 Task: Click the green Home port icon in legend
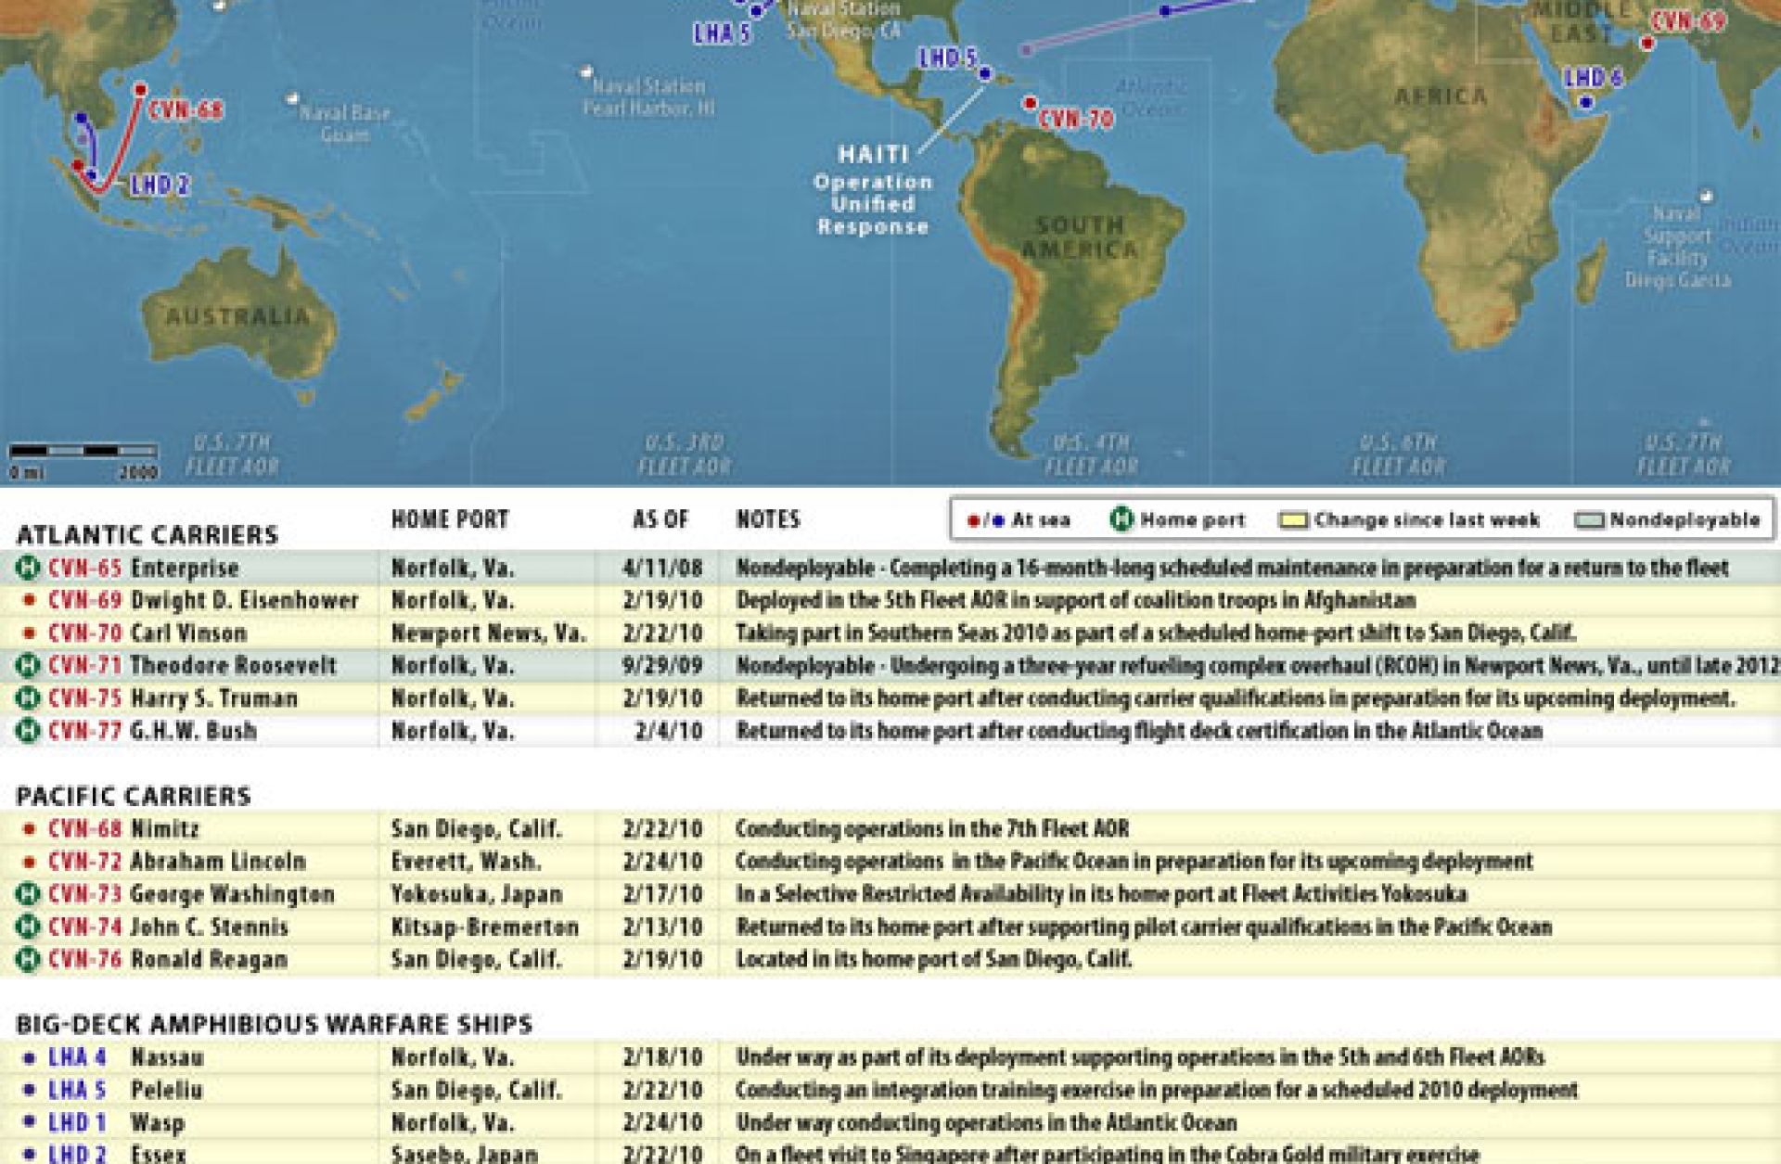point(1121,519)
